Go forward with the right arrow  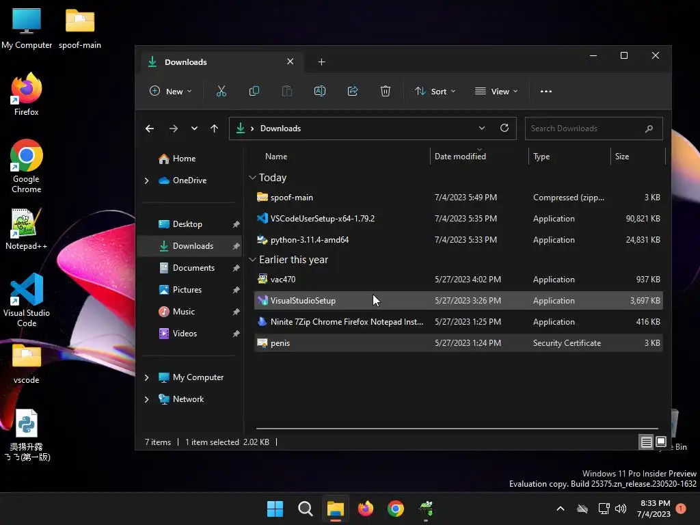(x=174, y=129)
